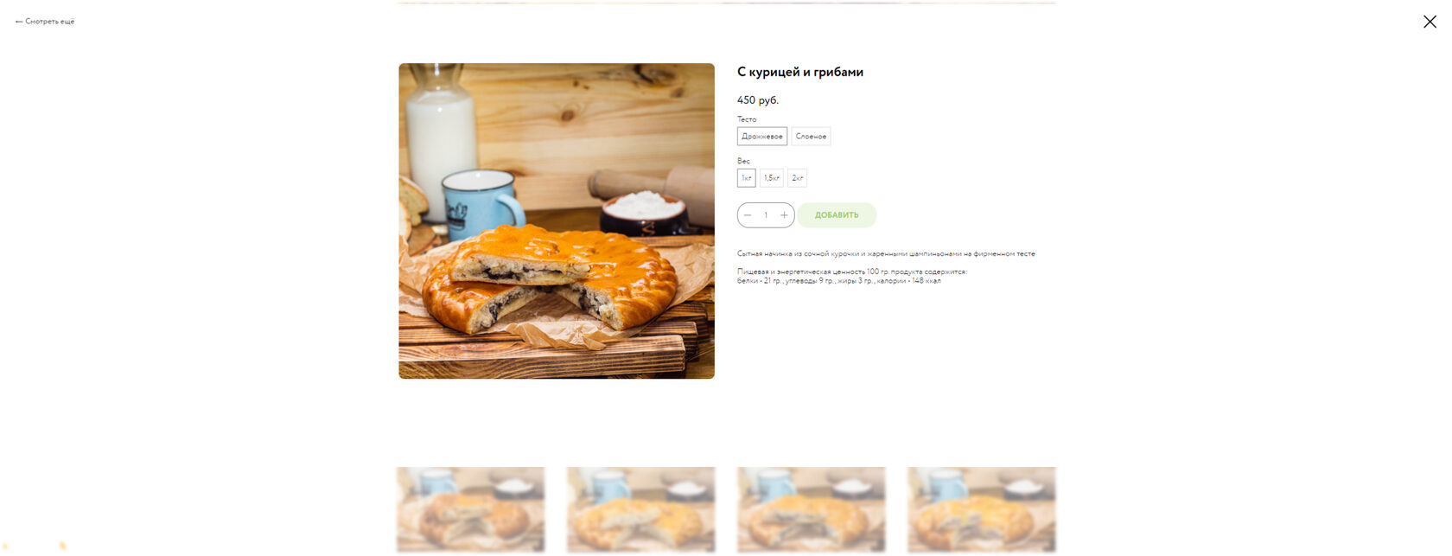
Task: Decrease quantity with the minus icon
Action: click(x=748, y=215)
